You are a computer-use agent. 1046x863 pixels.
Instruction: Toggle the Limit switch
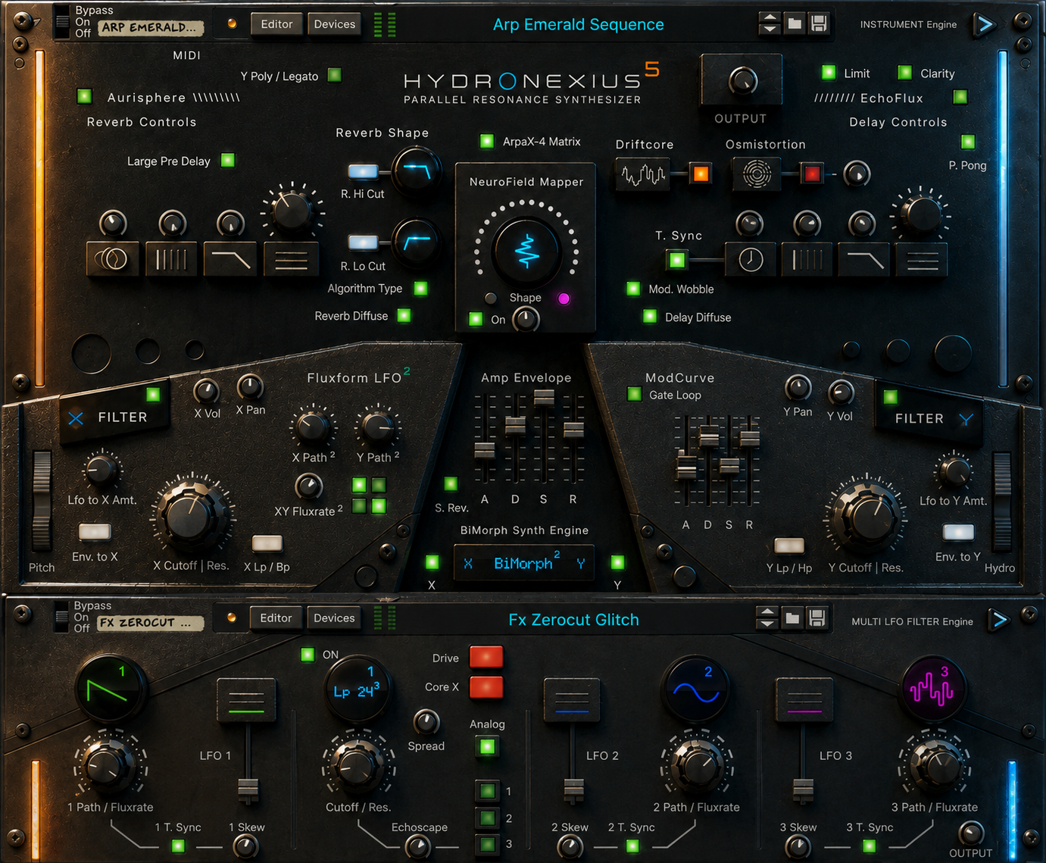click(x=829, y=73)
